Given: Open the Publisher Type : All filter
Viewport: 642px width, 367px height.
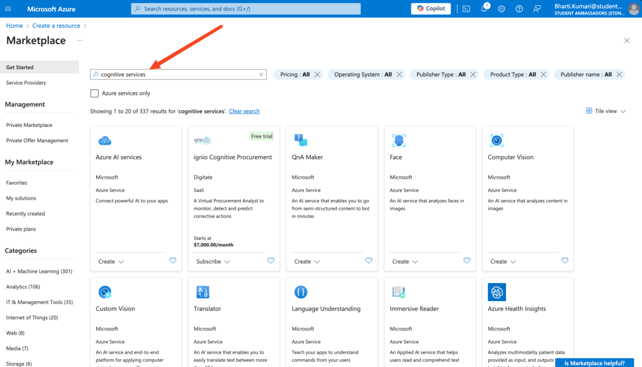Looking at the screenshot, I should tap(441, 75).
